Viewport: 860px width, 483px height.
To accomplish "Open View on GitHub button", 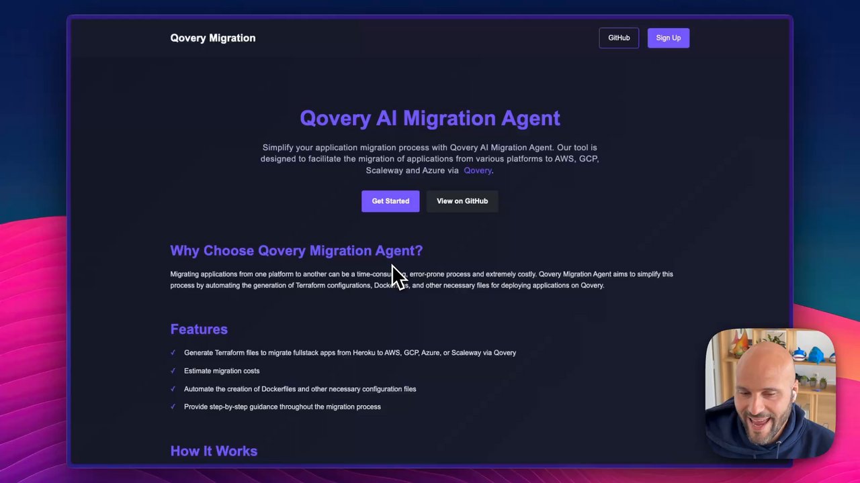I will pos(462,201).
